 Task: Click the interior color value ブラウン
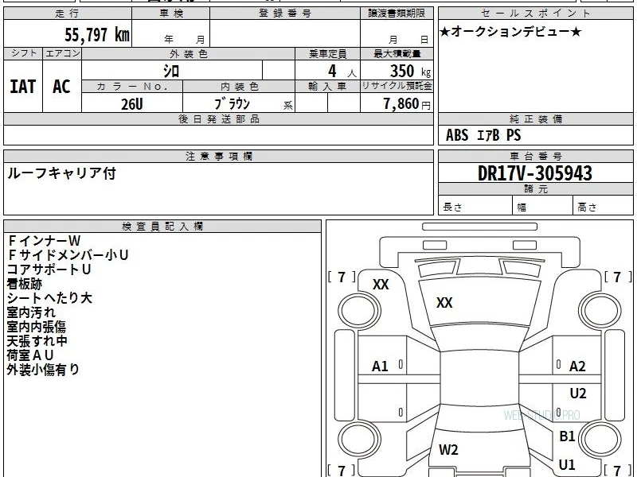pyautogui.click(x=232, y=104)
